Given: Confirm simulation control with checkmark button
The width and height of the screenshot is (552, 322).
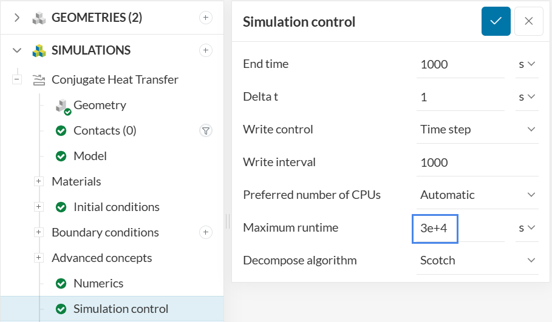Looking at the screenshot, I should [496, 21].
